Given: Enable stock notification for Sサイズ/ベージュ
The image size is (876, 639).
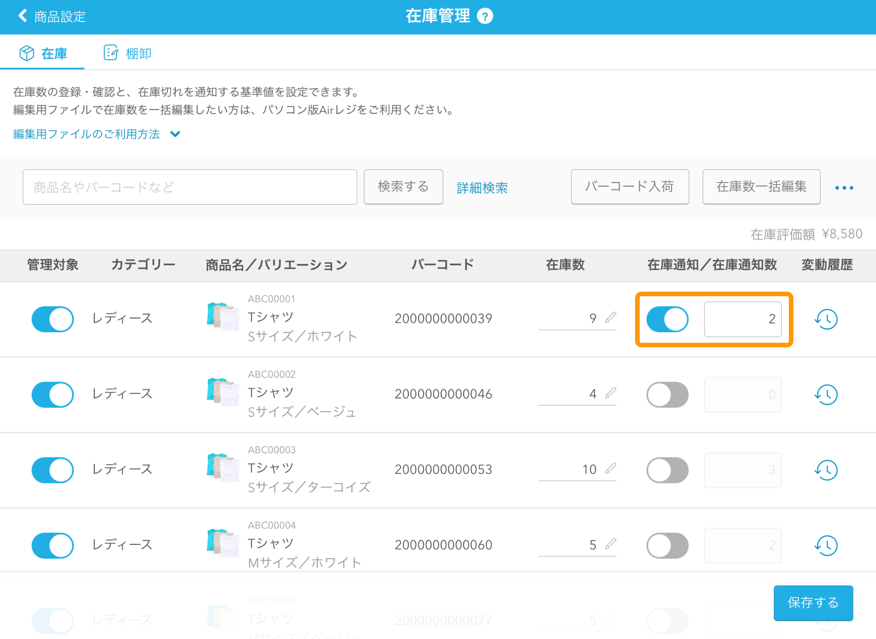Looking at the screenshot, I should (667, 394).
